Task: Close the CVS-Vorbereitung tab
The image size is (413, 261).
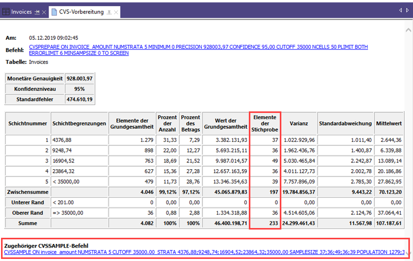Action: [116, 11]
